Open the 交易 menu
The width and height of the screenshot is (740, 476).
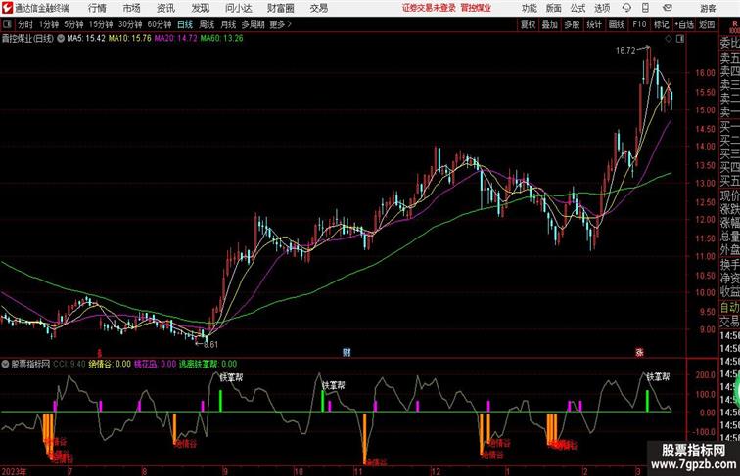point(318,8)
